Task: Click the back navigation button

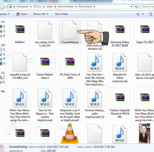Action: 2,6
